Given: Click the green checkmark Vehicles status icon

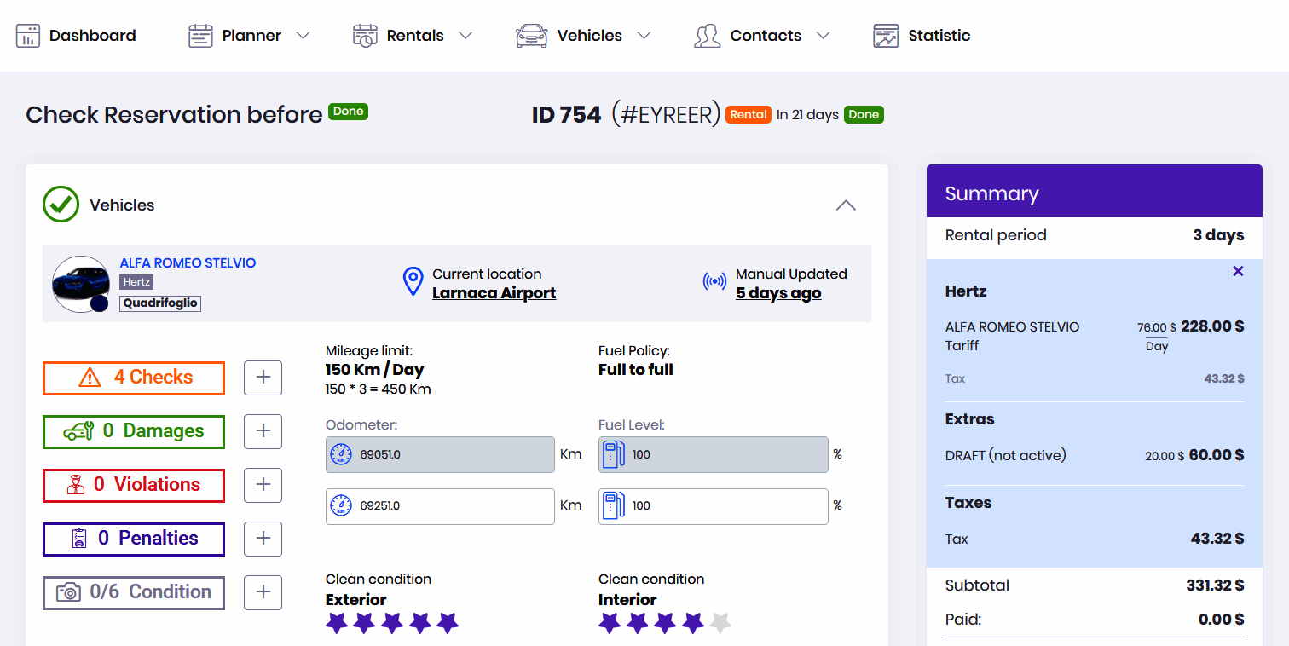Looking at the screenshot, I should click(x=61, y=205).
